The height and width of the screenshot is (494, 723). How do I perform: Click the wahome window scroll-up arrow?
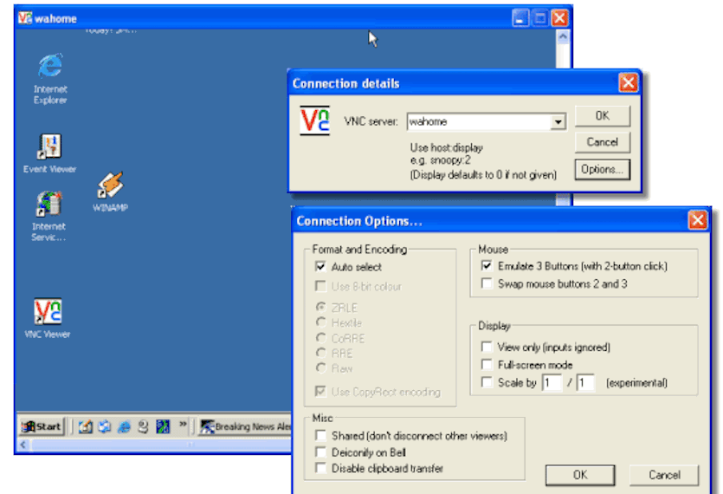click(563, 36)
